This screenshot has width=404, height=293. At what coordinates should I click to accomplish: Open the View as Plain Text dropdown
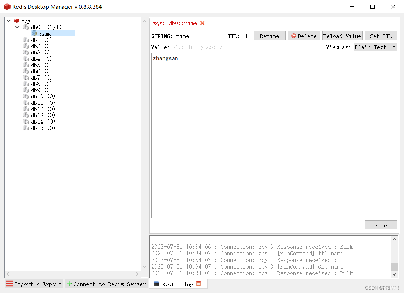375,47
